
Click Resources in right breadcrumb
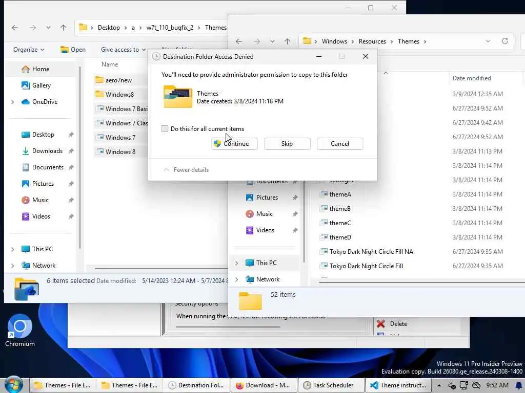(372, 41)
